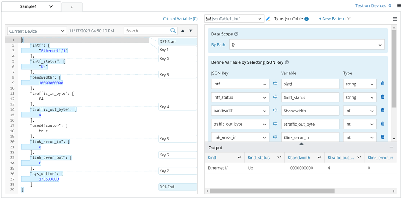Click the $traffic_out_byte variable input field
This screenshot has width=402, height=199.
(x=310, y=124)
